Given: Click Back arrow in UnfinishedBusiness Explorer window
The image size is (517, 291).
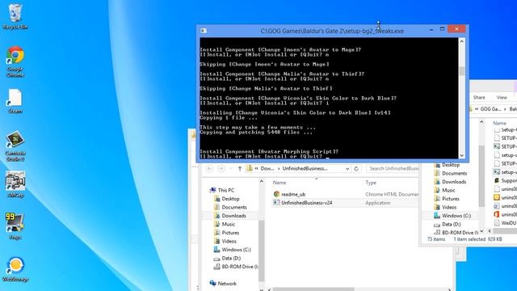Looking at the screenshot, I should (x=209, y=169).
